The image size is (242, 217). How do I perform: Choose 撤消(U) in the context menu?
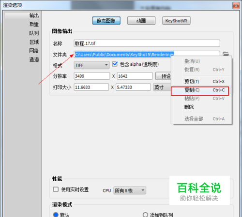pos(201,61)
